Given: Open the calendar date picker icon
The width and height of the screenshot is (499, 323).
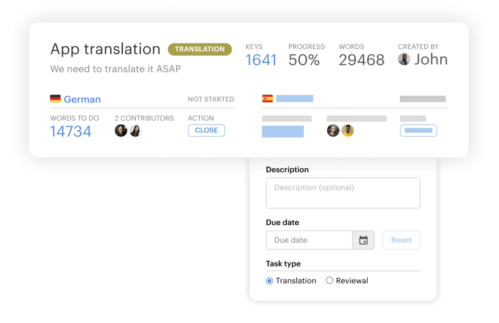Looking at the screenshot, I should coord(363,240).
